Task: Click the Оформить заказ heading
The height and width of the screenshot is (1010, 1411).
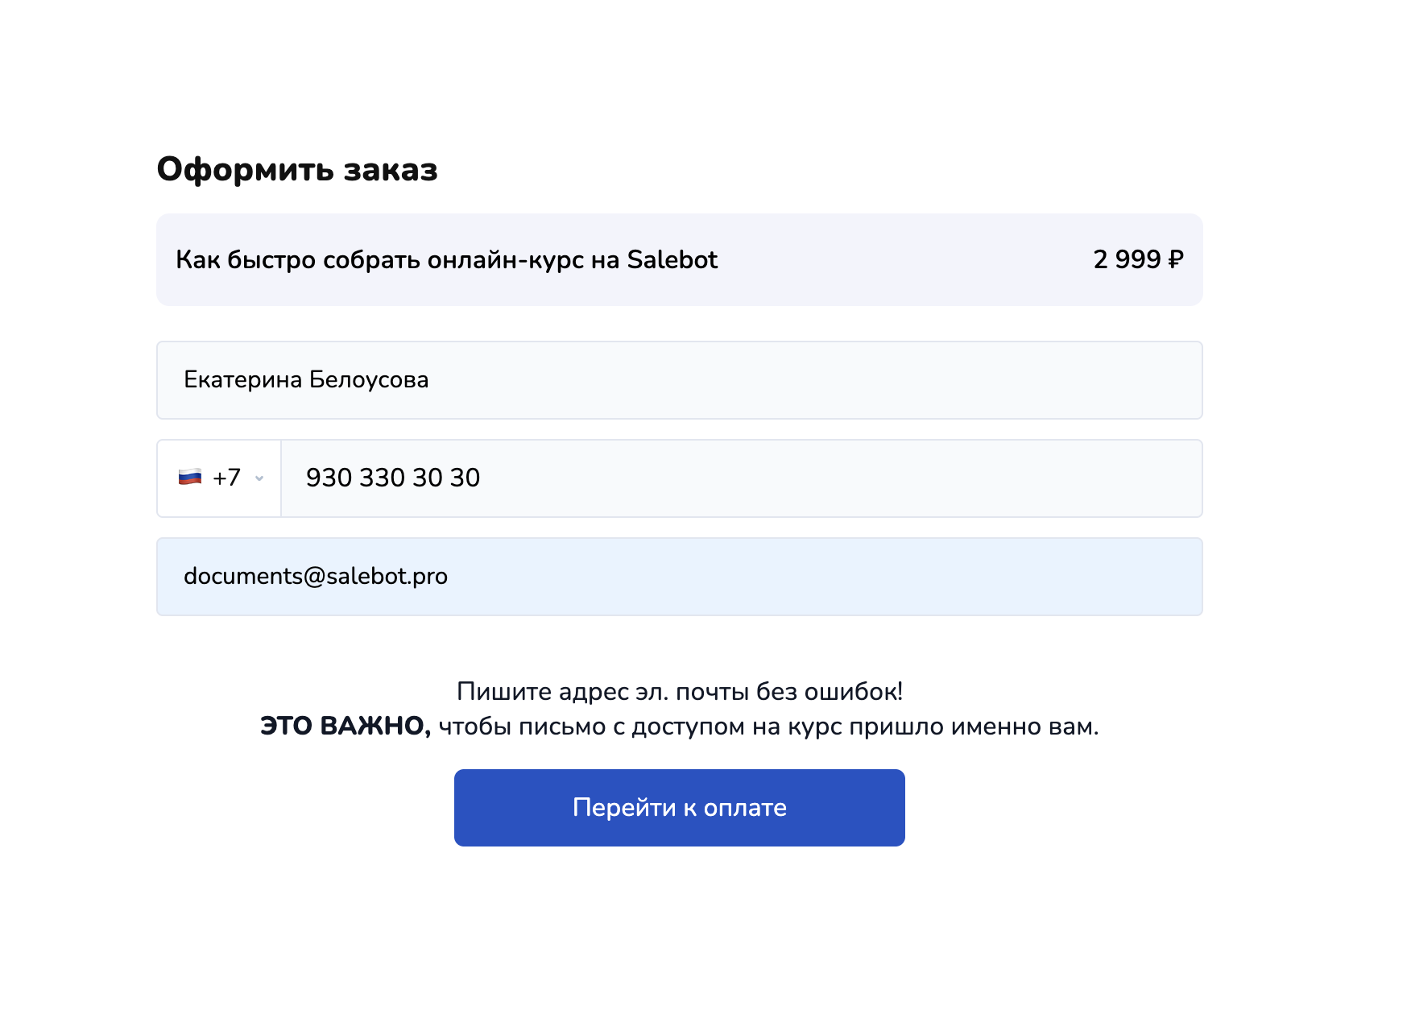Action: pyautogui.click(x=297, y=169)
